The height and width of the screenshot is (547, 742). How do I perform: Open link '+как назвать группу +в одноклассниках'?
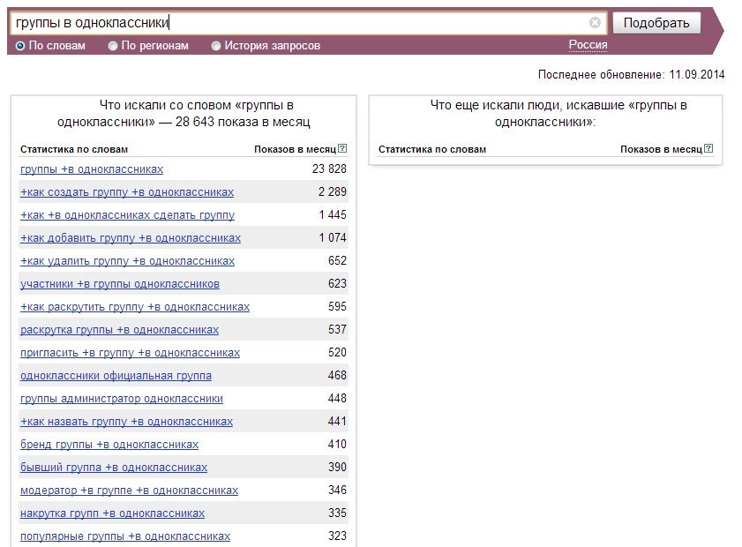click(x=126, y=422)
